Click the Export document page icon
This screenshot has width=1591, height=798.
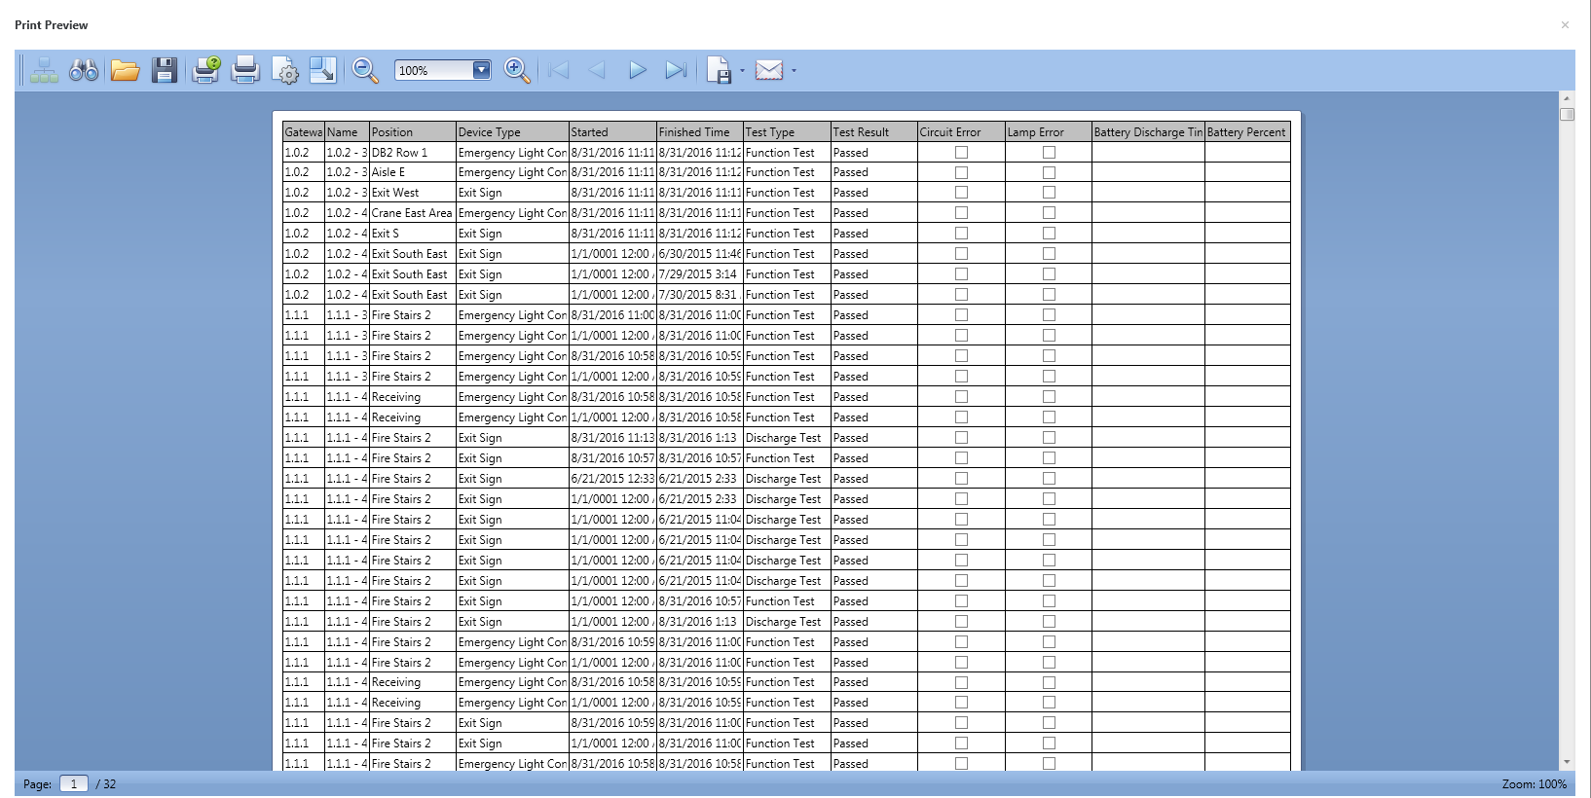pos(719,70)
